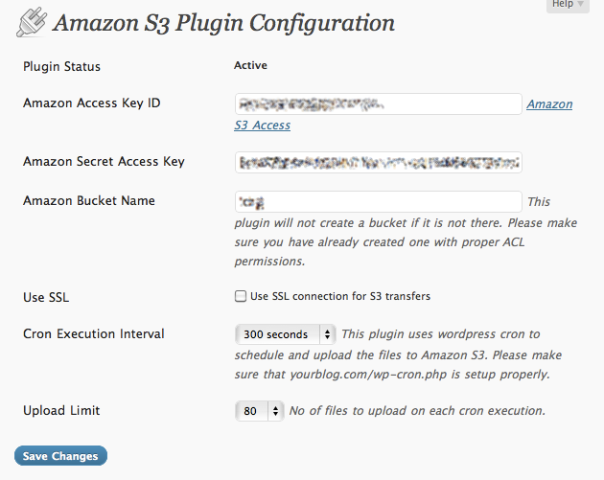Click the Upload Limit stepper arrows
Image resolution: width=604 pixels, height=480 pixels.
click(x=275, y=411)
